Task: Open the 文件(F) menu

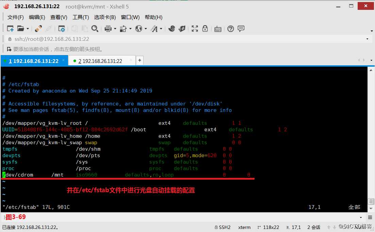Action: point(15,17)
